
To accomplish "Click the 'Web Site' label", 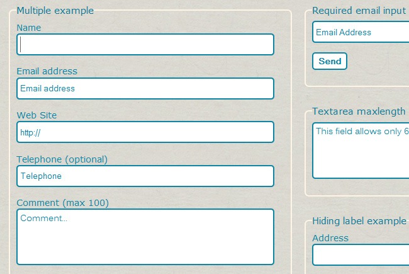I will (x=36, y=115).
